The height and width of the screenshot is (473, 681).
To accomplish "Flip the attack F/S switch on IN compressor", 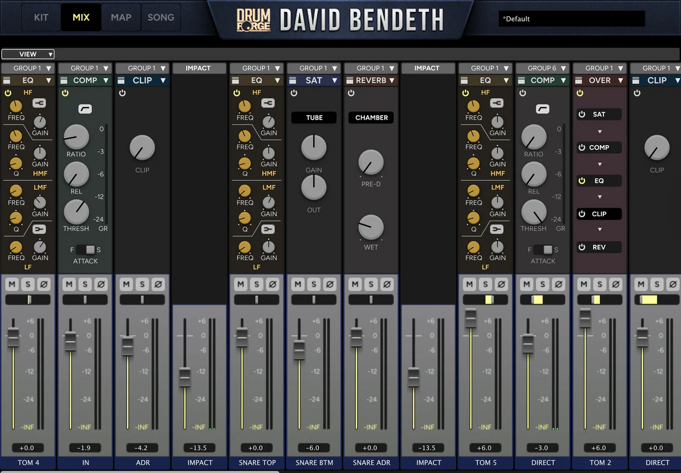I will coord(85,250).
